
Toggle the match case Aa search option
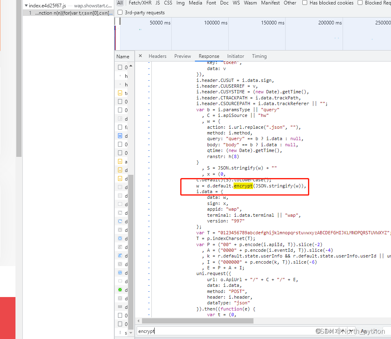click(x=363, y=331)
